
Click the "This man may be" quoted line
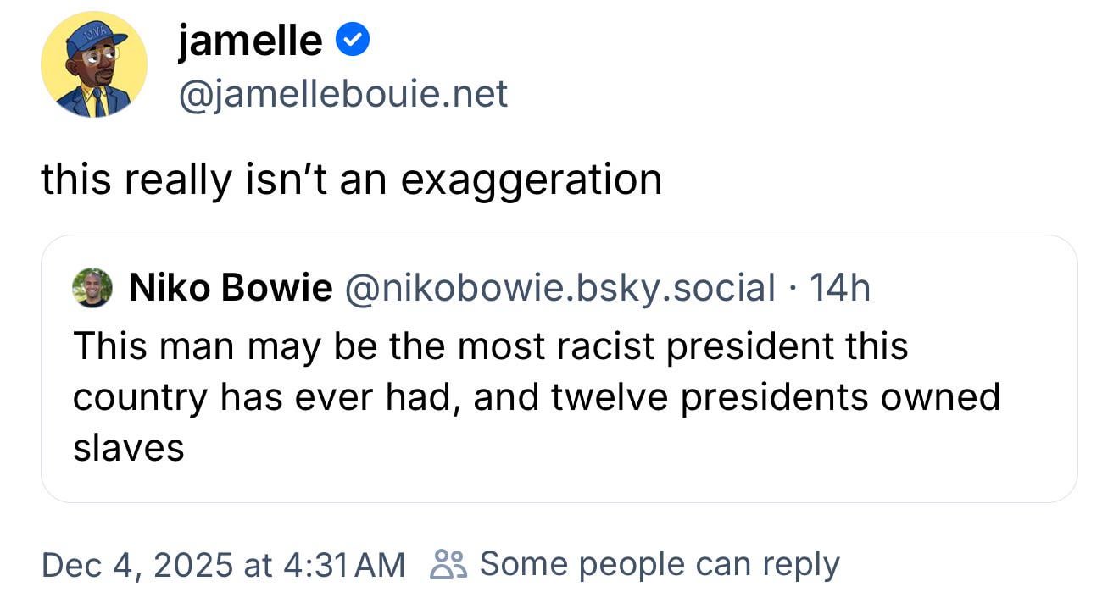point(203,346)
